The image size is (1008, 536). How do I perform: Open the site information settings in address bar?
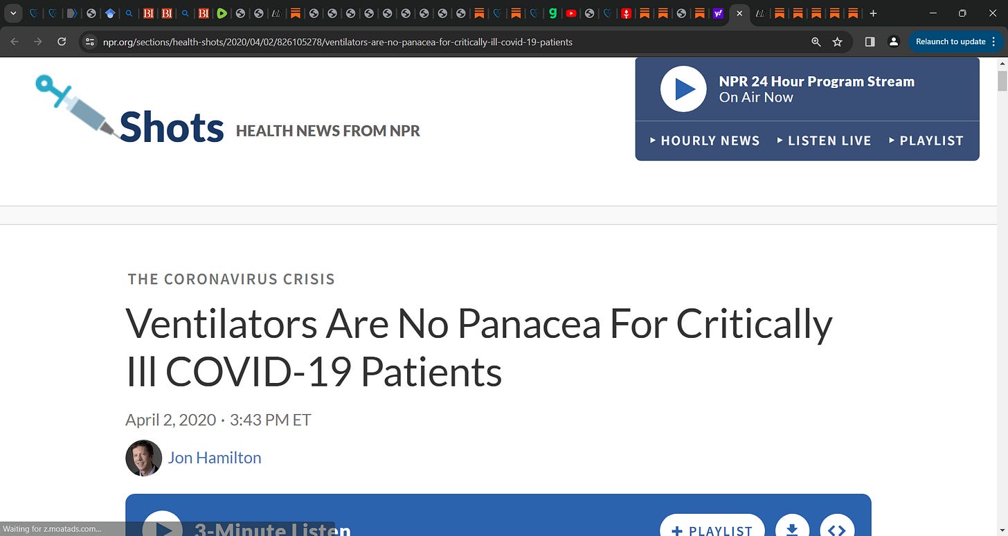tap(90, 42)
